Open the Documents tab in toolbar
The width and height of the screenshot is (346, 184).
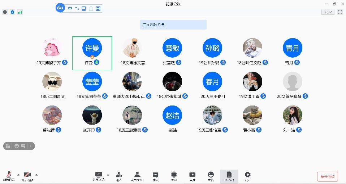point(229,176)
